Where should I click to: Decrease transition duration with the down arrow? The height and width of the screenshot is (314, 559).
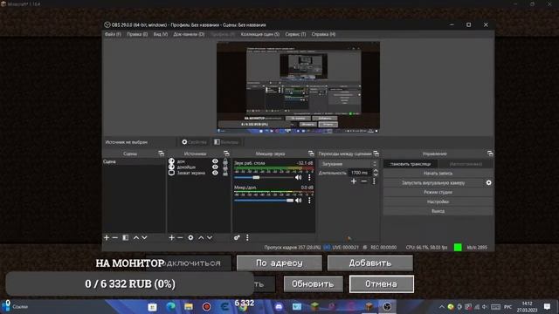tap(376, 174)
